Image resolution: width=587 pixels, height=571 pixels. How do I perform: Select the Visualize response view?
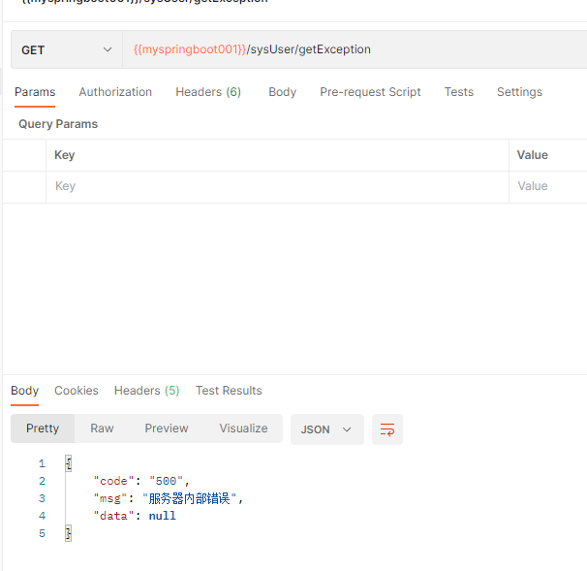click(243, 428)
